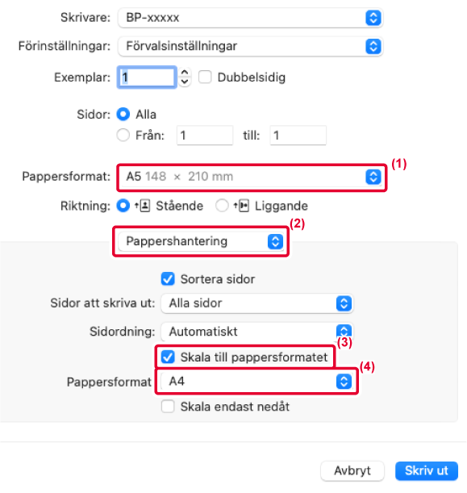Screen dimensions: 467x493
Task: Decrease Exemplar count with the stepper down arrow
Action: pyautogui.click(x=185, y=81)
